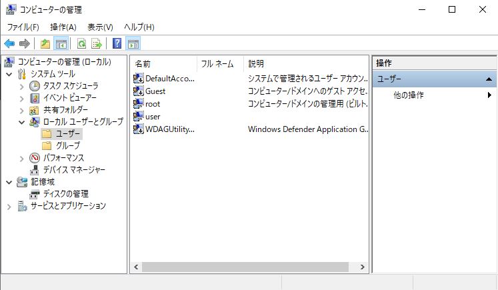The image size is (498, 290).
Task: Click the デバイス マネージャー icon
Action: (x=34, y=170)
